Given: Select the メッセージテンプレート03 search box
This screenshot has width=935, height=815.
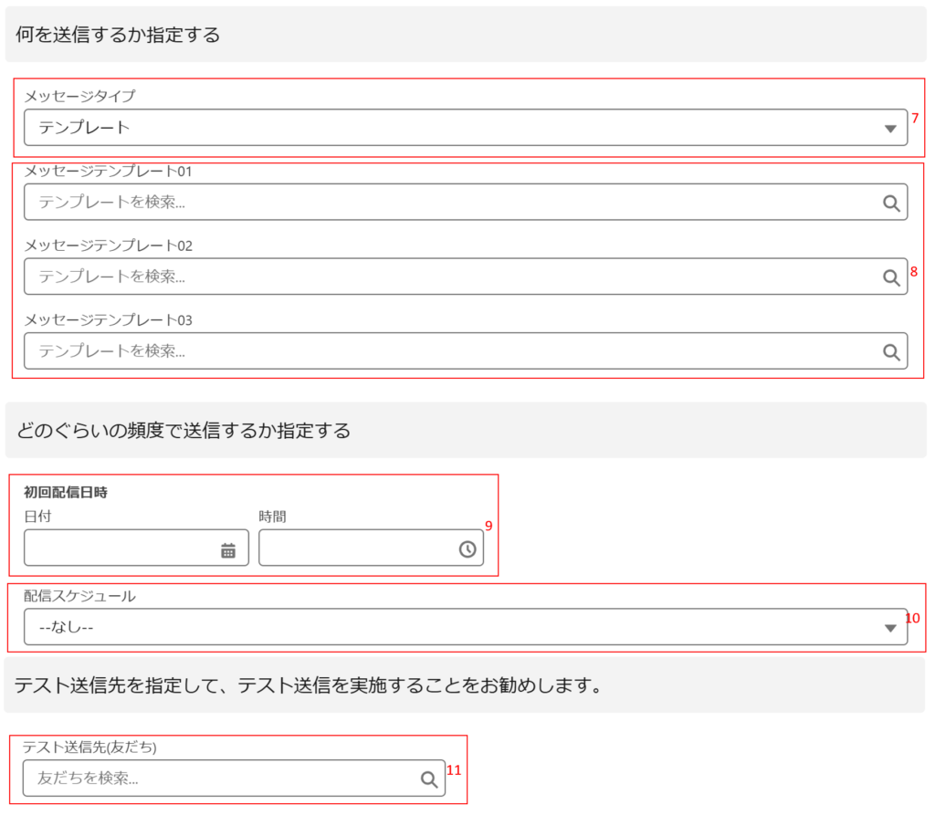Looking at the screenshot, I should [447, 350].
